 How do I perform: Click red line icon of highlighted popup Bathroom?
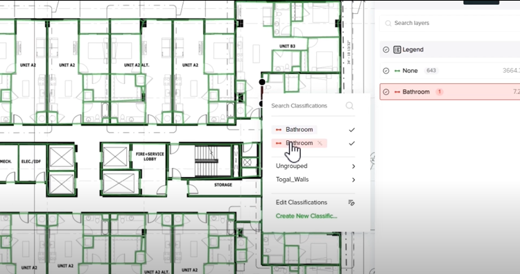(x=279, y=144)
